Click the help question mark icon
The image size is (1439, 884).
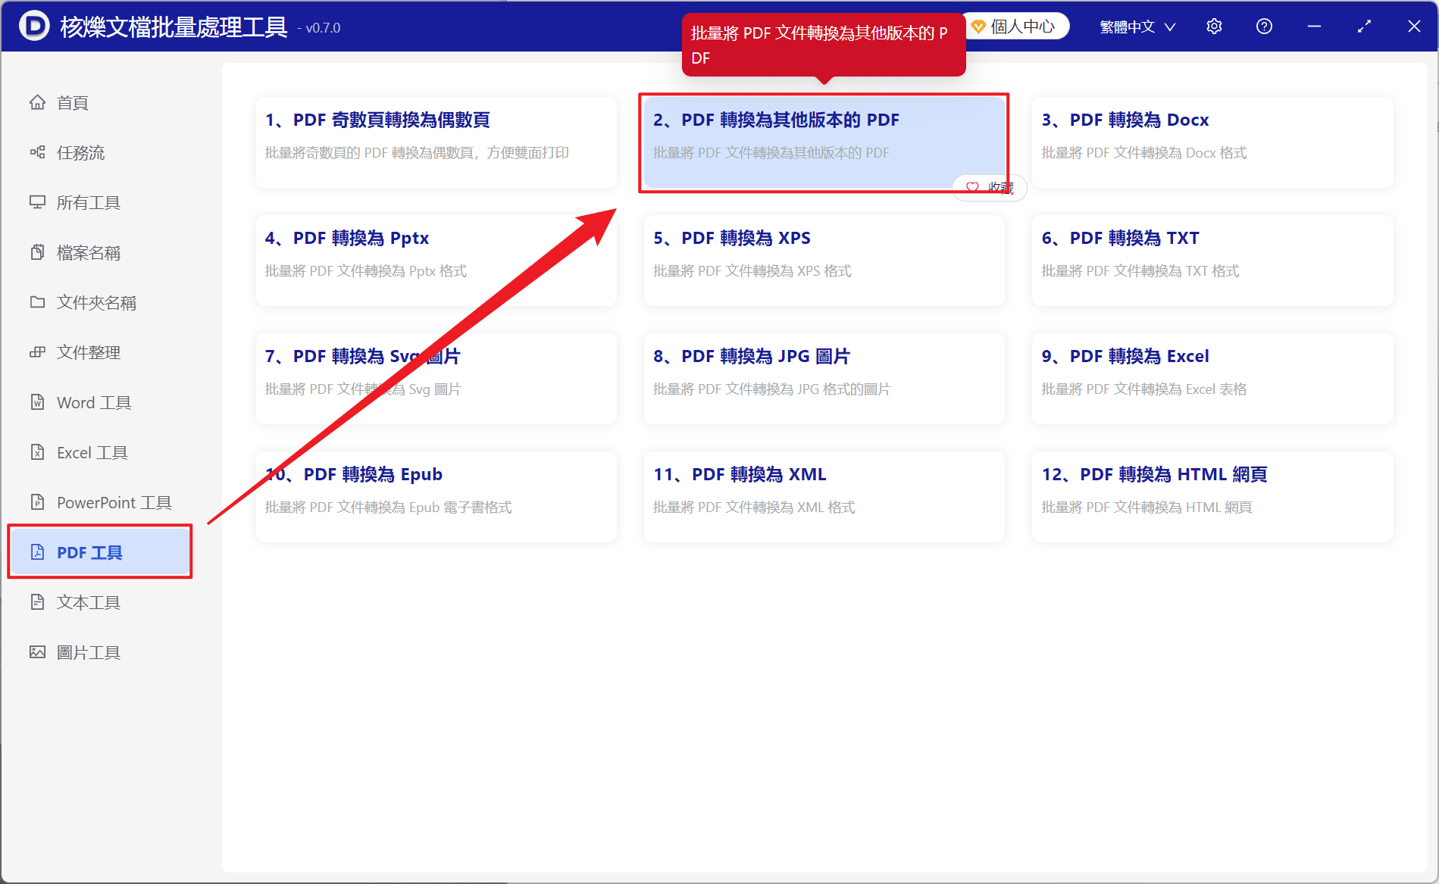pos(1264,27)
